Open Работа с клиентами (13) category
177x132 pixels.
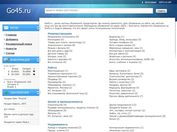point(122,82)
